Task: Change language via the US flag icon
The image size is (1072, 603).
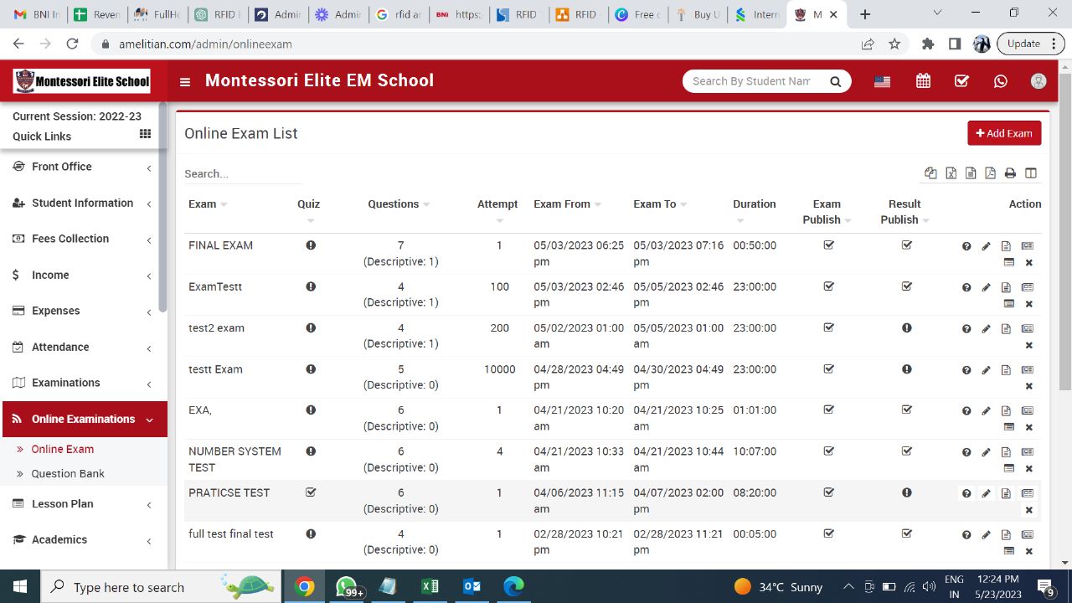Action: tap(882, 81)
